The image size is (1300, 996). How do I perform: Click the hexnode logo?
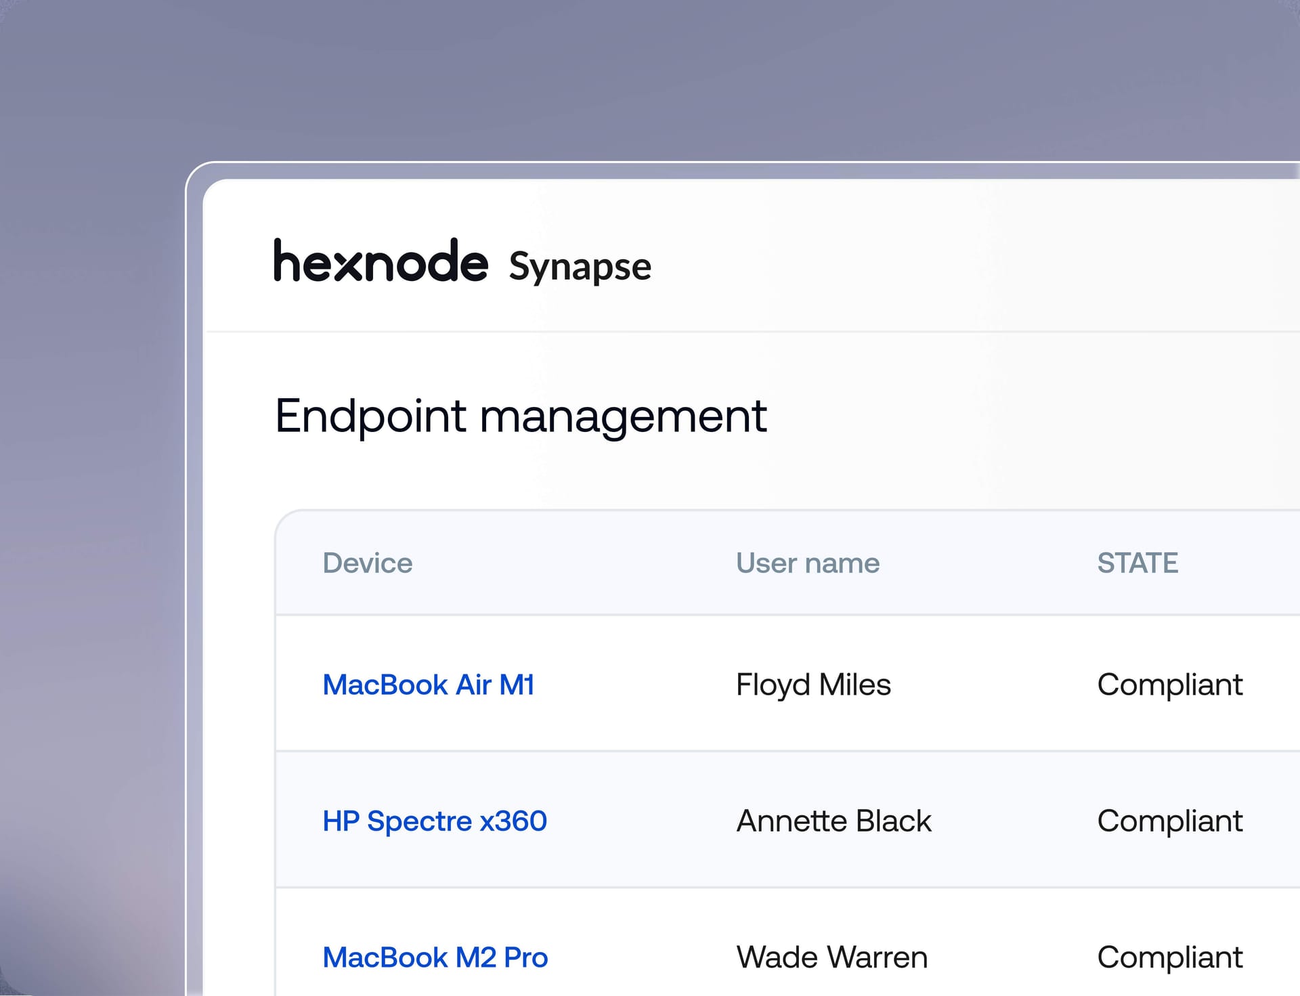(x=381, y=260)
